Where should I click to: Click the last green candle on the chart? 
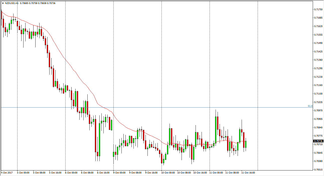pos(246,144)
